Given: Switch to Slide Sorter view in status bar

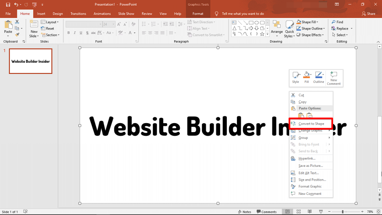Looking at the screenshot, I should [298, 211].
